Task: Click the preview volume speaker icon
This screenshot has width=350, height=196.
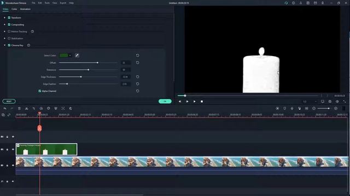Action: point(337,102)
